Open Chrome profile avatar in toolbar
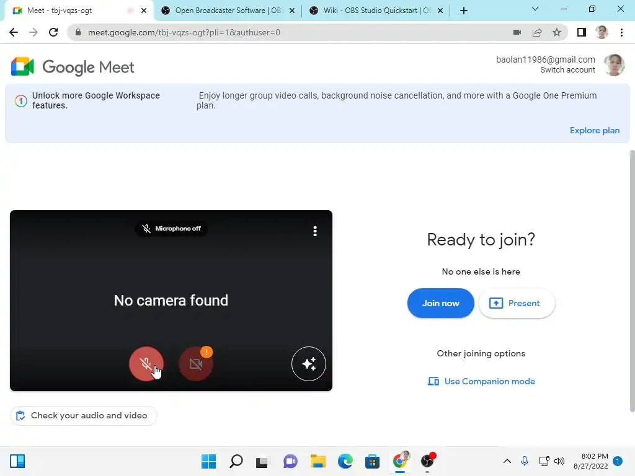This screenshot has width=635, height=476. (x=602, y=32)
